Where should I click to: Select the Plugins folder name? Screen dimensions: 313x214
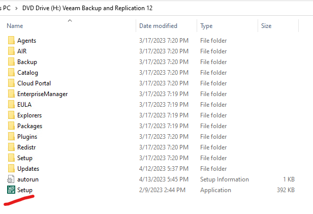pos(27,137)
